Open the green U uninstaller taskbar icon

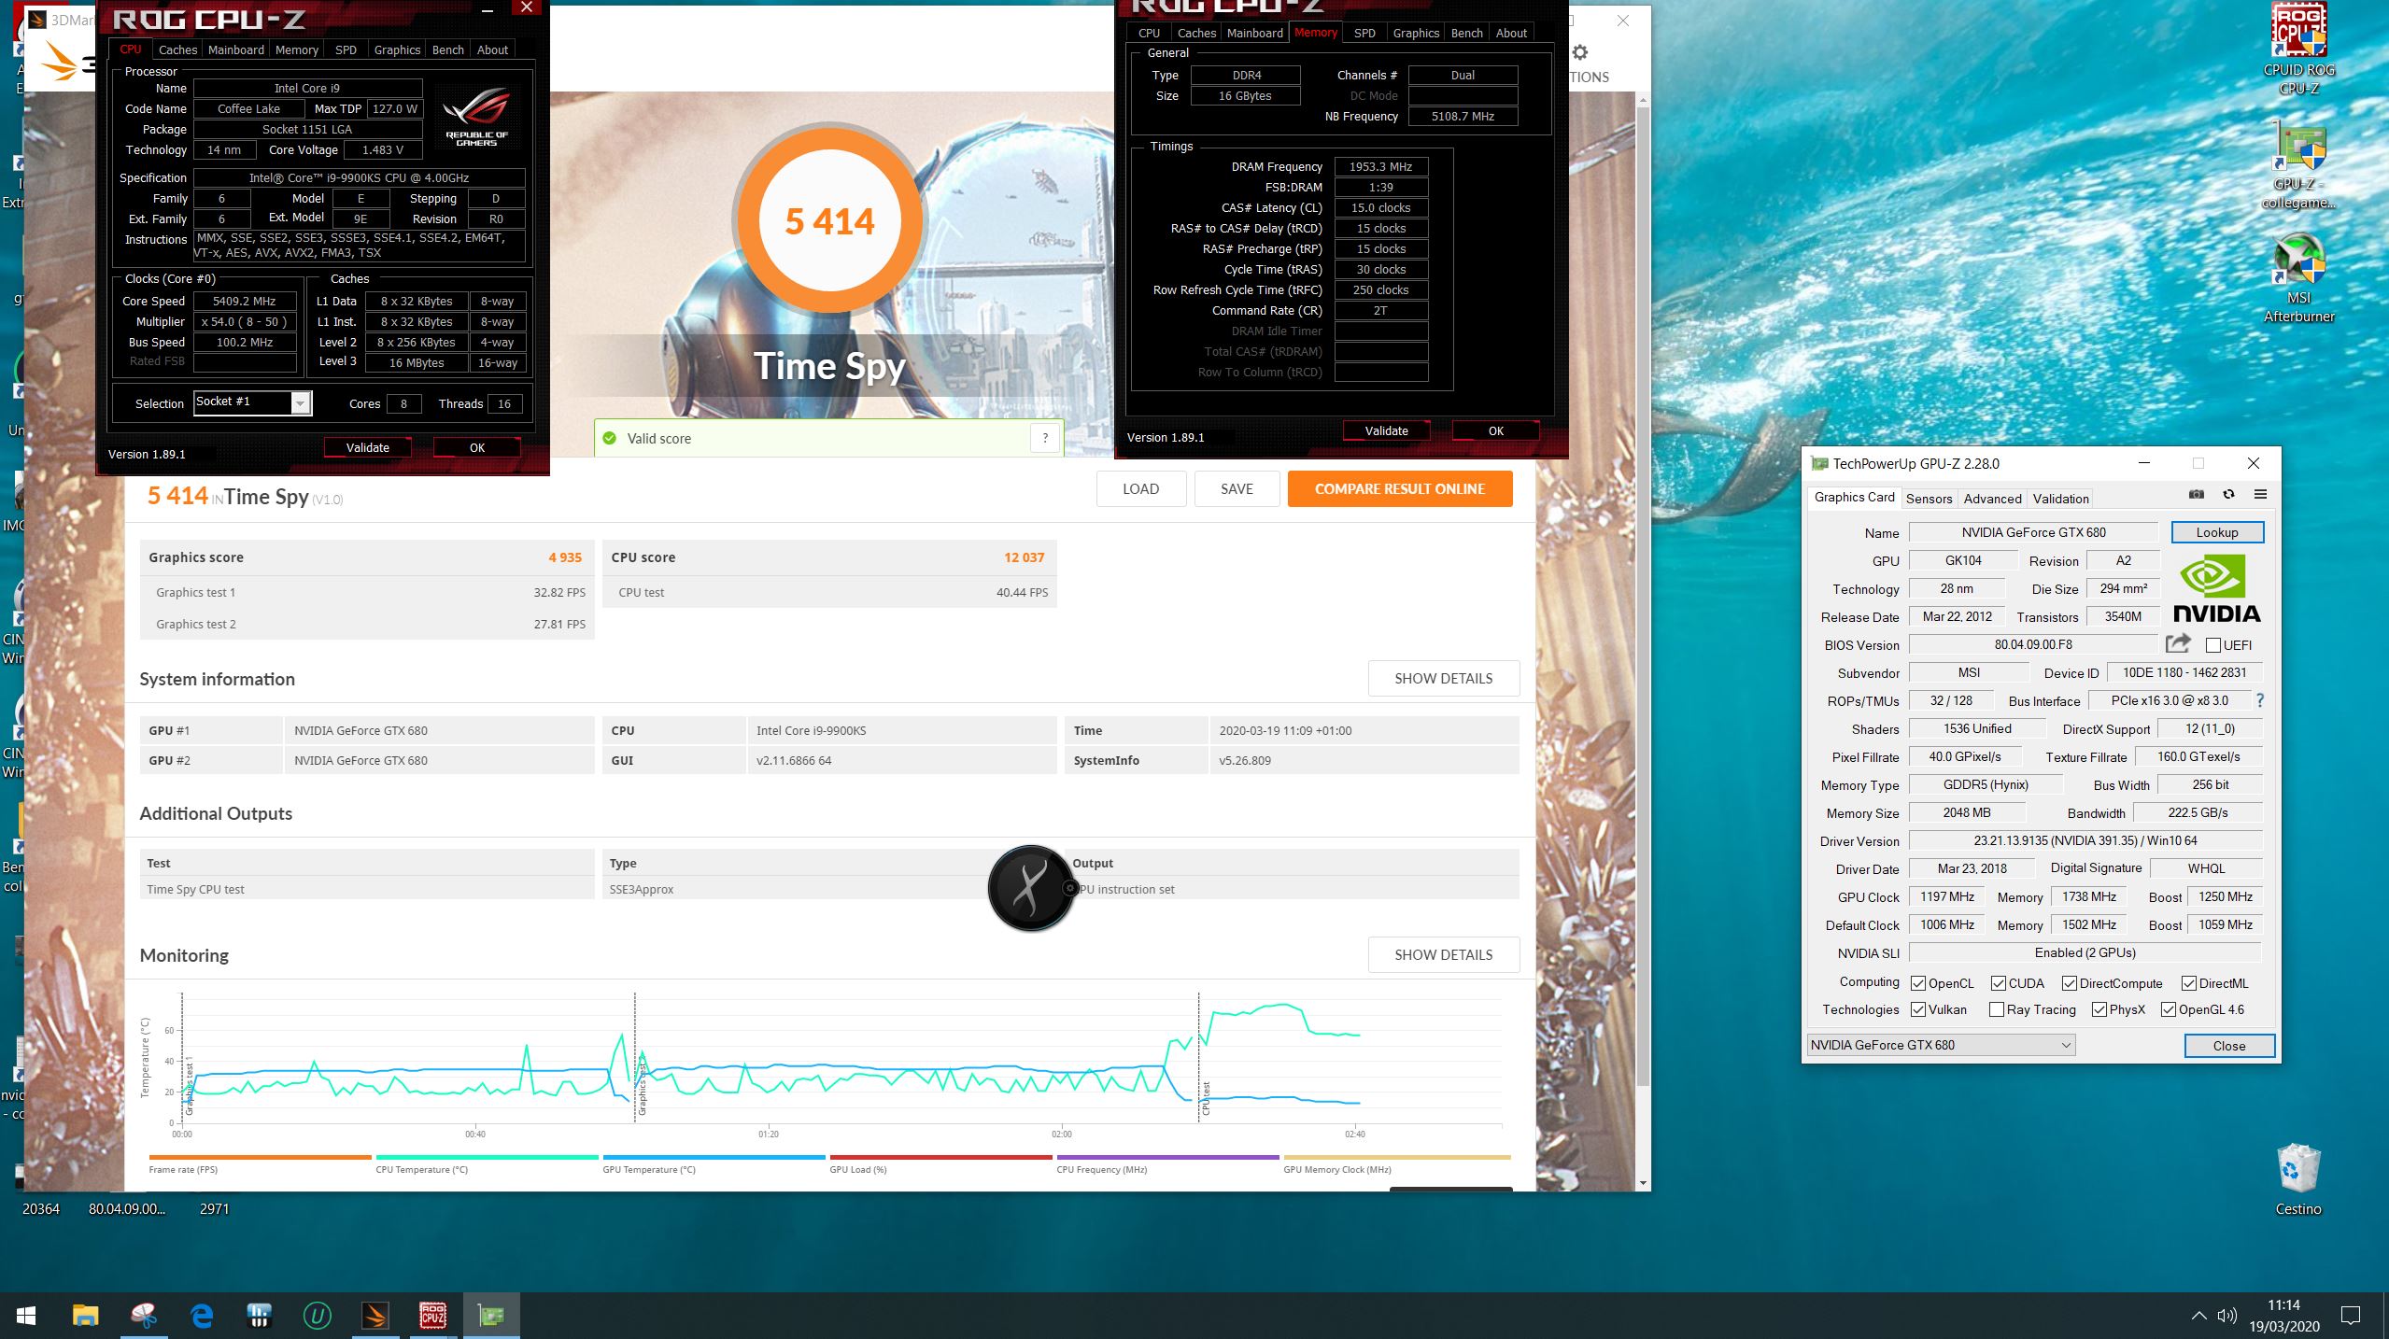click(x=318, y=1316)
